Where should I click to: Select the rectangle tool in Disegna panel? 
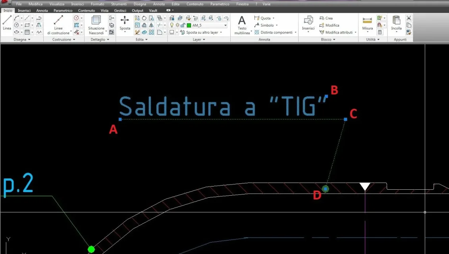pos(27,25)
